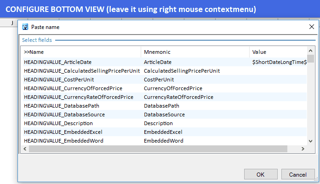Click the horizontal scrollbar right arrow
The width and height of the screenshot is (320, 184).
coord(303,149)
